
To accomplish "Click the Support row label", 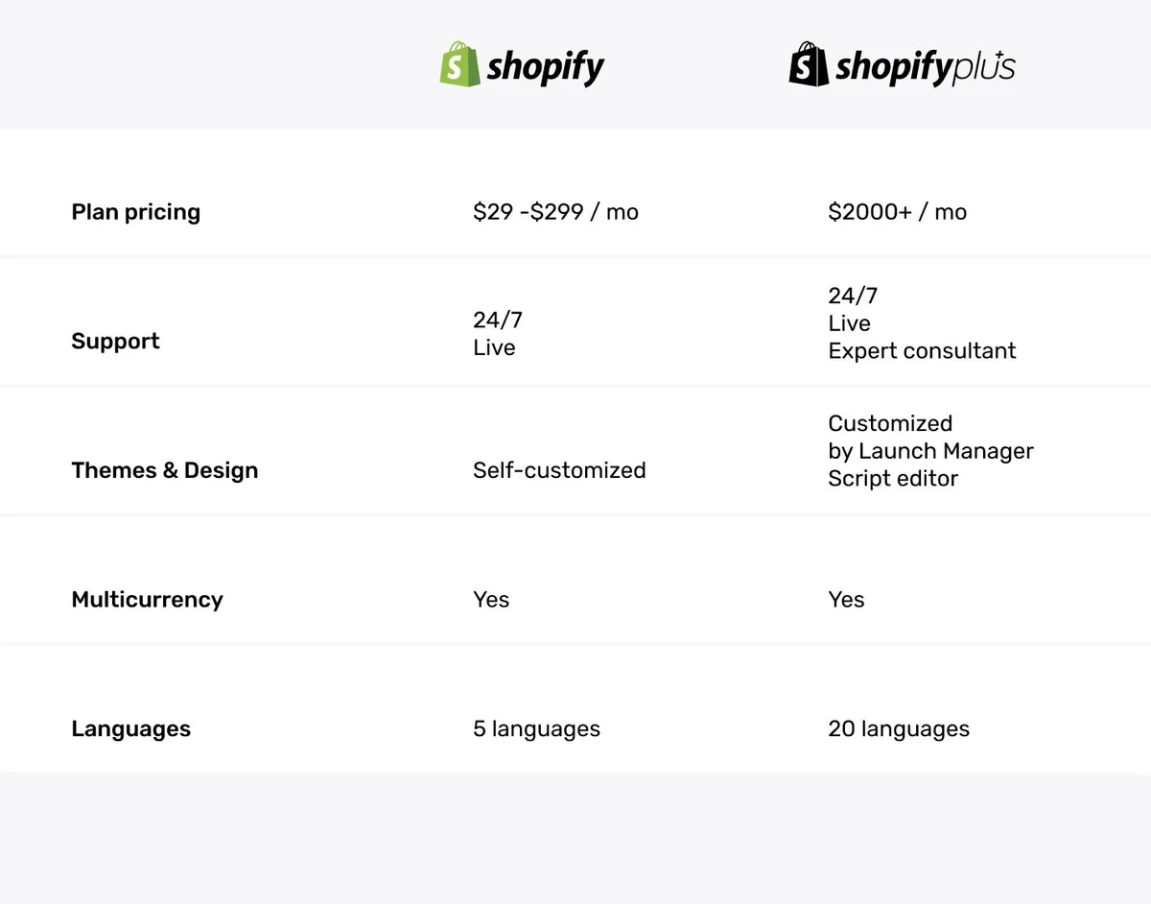I will (115, 342).
